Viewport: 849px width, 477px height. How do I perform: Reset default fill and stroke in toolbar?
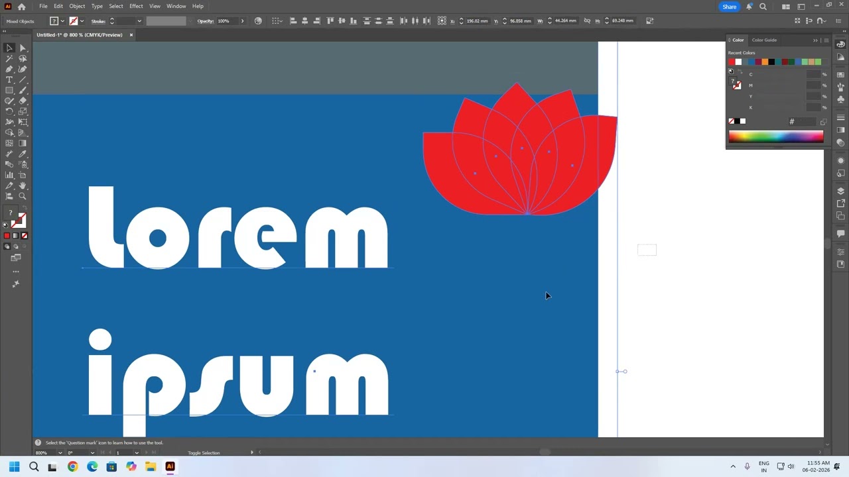(6, 225)
